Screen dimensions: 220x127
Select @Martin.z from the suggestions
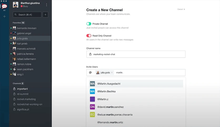pyautogui.click(x=136, y=99)
